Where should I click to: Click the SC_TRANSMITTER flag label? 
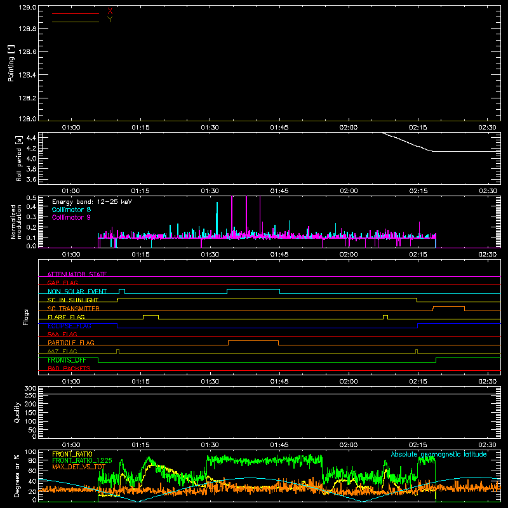pos(74,308)
